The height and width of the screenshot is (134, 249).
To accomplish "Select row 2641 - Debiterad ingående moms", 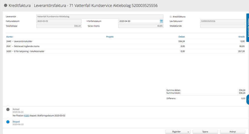I will (x=125, y=46).
